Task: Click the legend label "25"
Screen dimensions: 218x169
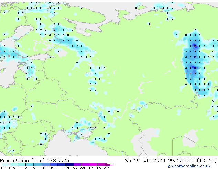Action: (67, 168)
